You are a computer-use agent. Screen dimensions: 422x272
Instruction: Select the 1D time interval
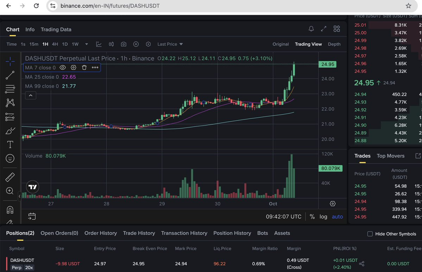tap(65, 44)
